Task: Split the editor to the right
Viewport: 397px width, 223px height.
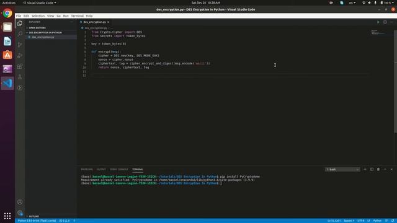Action: (x=385, y=22)
